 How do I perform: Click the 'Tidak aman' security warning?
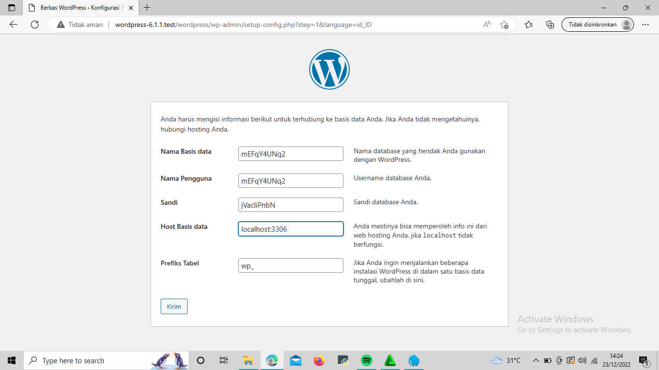(x=80, y=25)
